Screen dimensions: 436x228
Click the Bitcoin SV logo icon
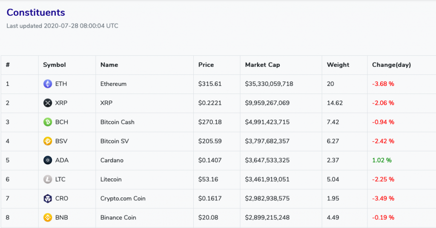(x=48, y=141)
